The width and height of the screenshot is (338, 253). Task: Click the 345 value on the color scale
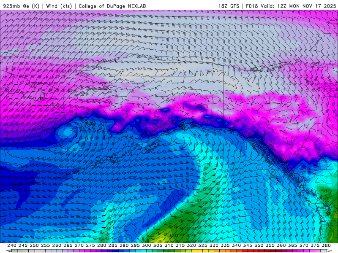point(248,245)
